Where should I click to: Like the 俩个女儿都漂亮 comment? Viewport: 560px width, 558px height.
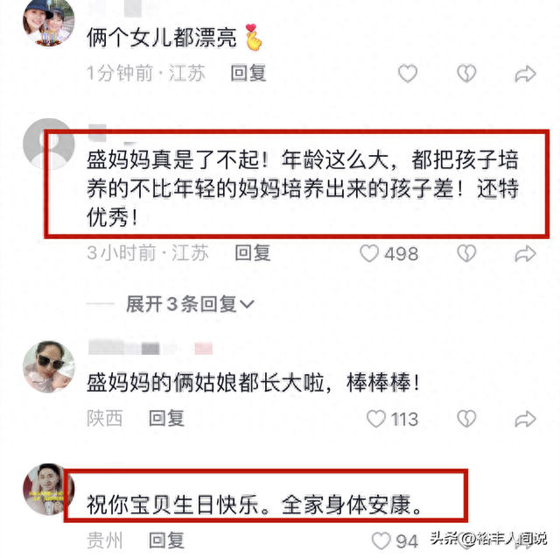click(x=408, y=74)
